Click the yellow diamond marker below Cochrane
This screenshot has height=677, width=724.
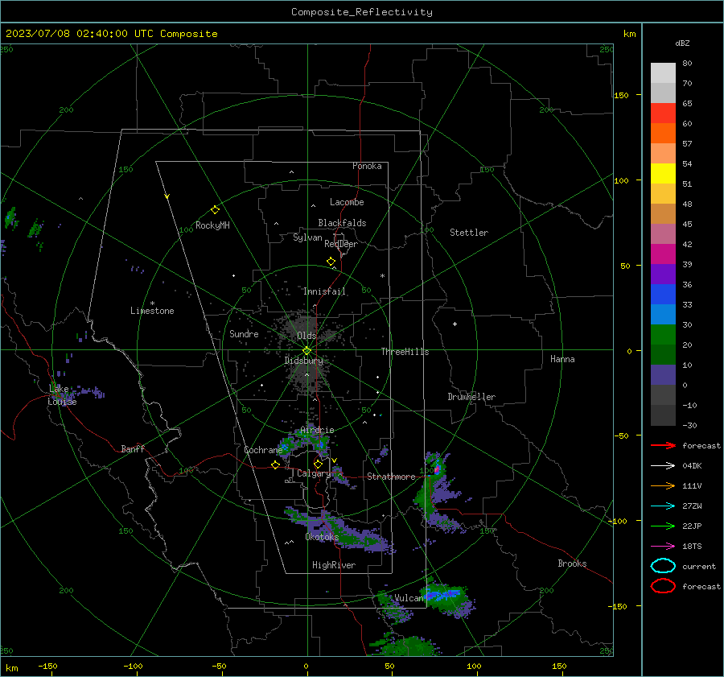click(276, 464)
